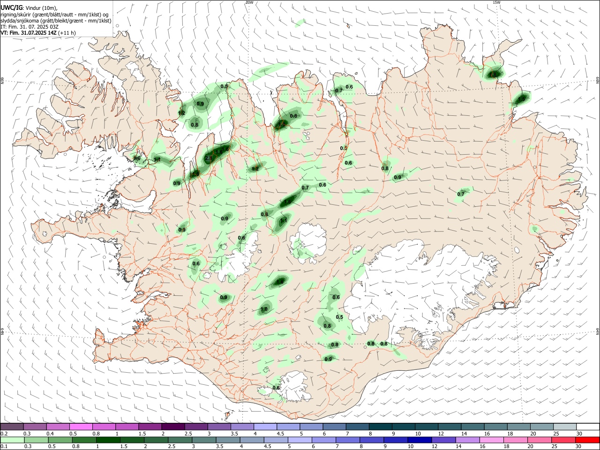Select the darkest purple 2–2.5 swatch in upper legend
The width and height of the screenshot is (600, 450).
point(173,427)
